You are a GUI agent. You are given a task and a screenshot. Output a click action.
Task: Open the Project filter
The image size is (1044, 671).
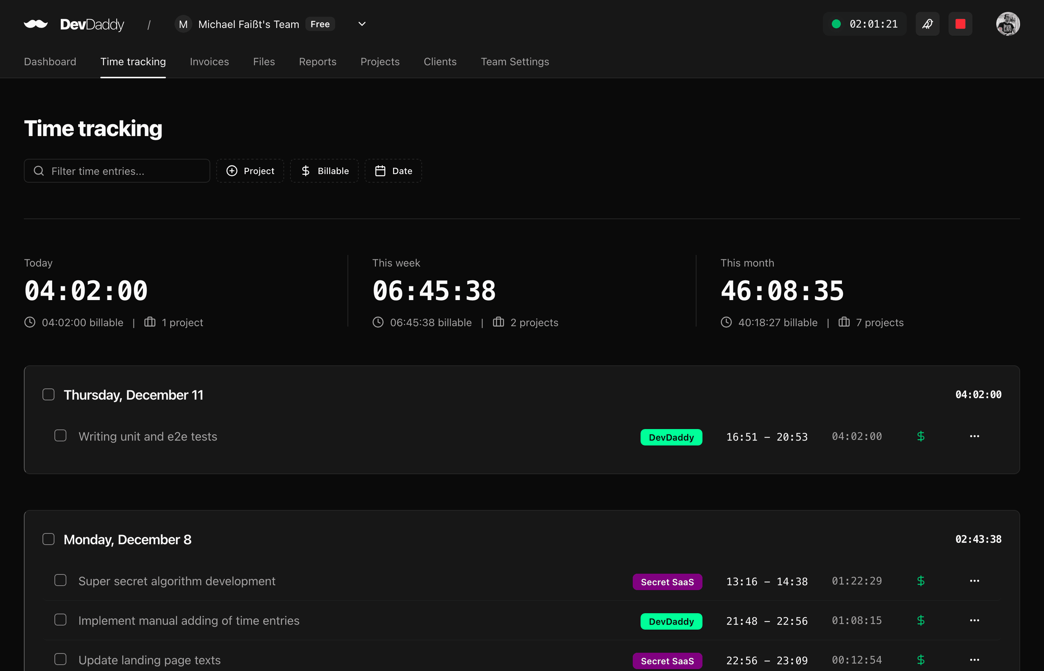pyautogui.click(x=250, y=171)
